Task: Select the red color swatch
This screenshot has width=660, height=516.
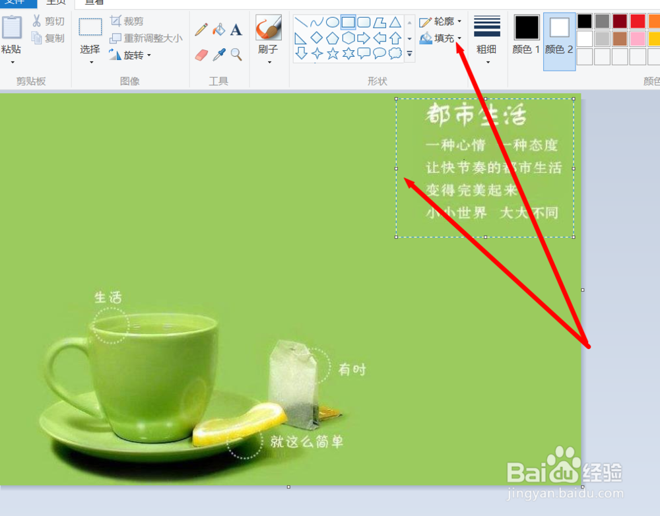Action: [638, 20]
